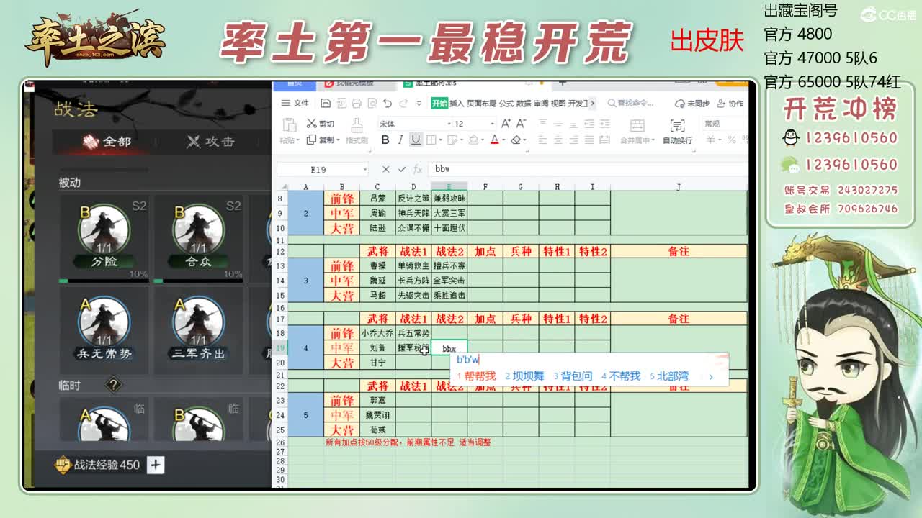Switch to the 页面布局 ribbon tab
This screenshot has width=922, height=518.
point(482,104)
